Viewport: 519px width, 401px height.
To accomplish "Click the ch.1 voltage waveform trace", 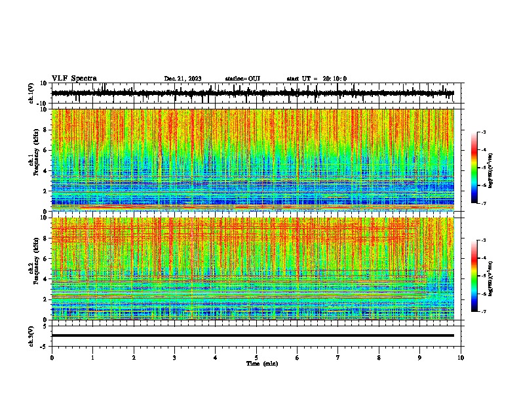I will 253,93.
